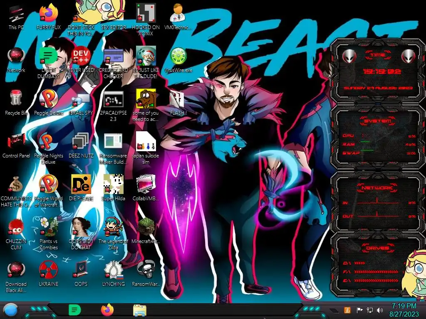Viewport: 426px width, 319px height.
Task: Open the Action Center flag tray icon
Action: point(359,310)
